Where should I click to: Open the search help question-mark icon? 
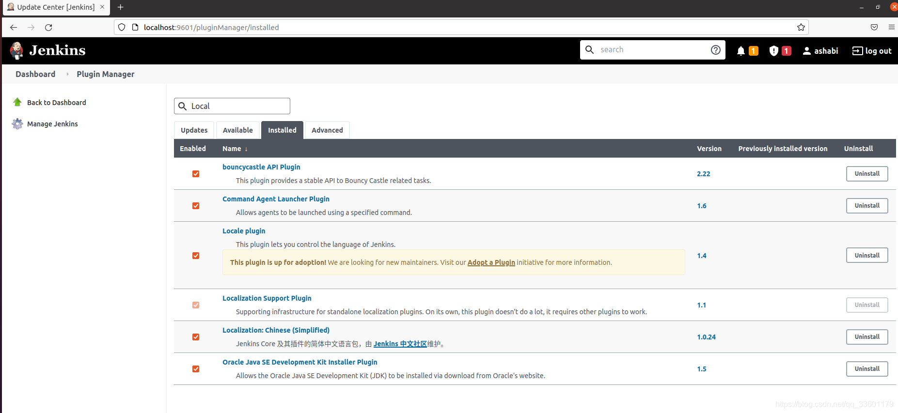(716, 50)
